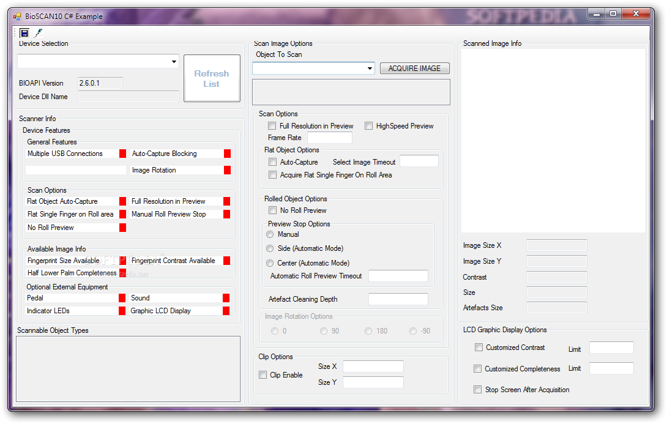Click the red Auto-Capture Blocking indicator
This screenshot has height=424, width=667.
[227, 154]
